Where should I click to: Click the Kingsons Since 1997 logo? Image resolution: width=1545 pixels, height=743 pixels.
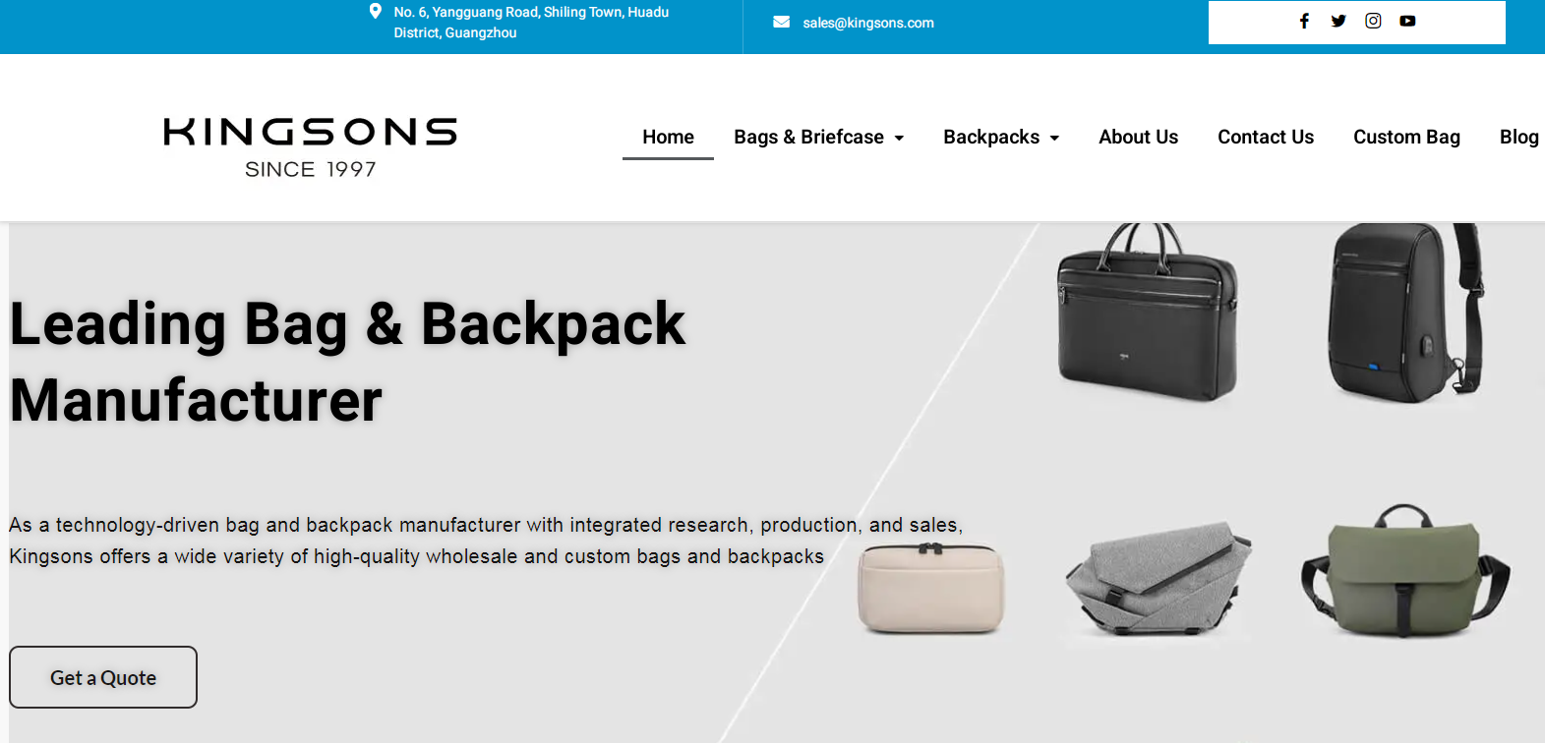[310, 147]
